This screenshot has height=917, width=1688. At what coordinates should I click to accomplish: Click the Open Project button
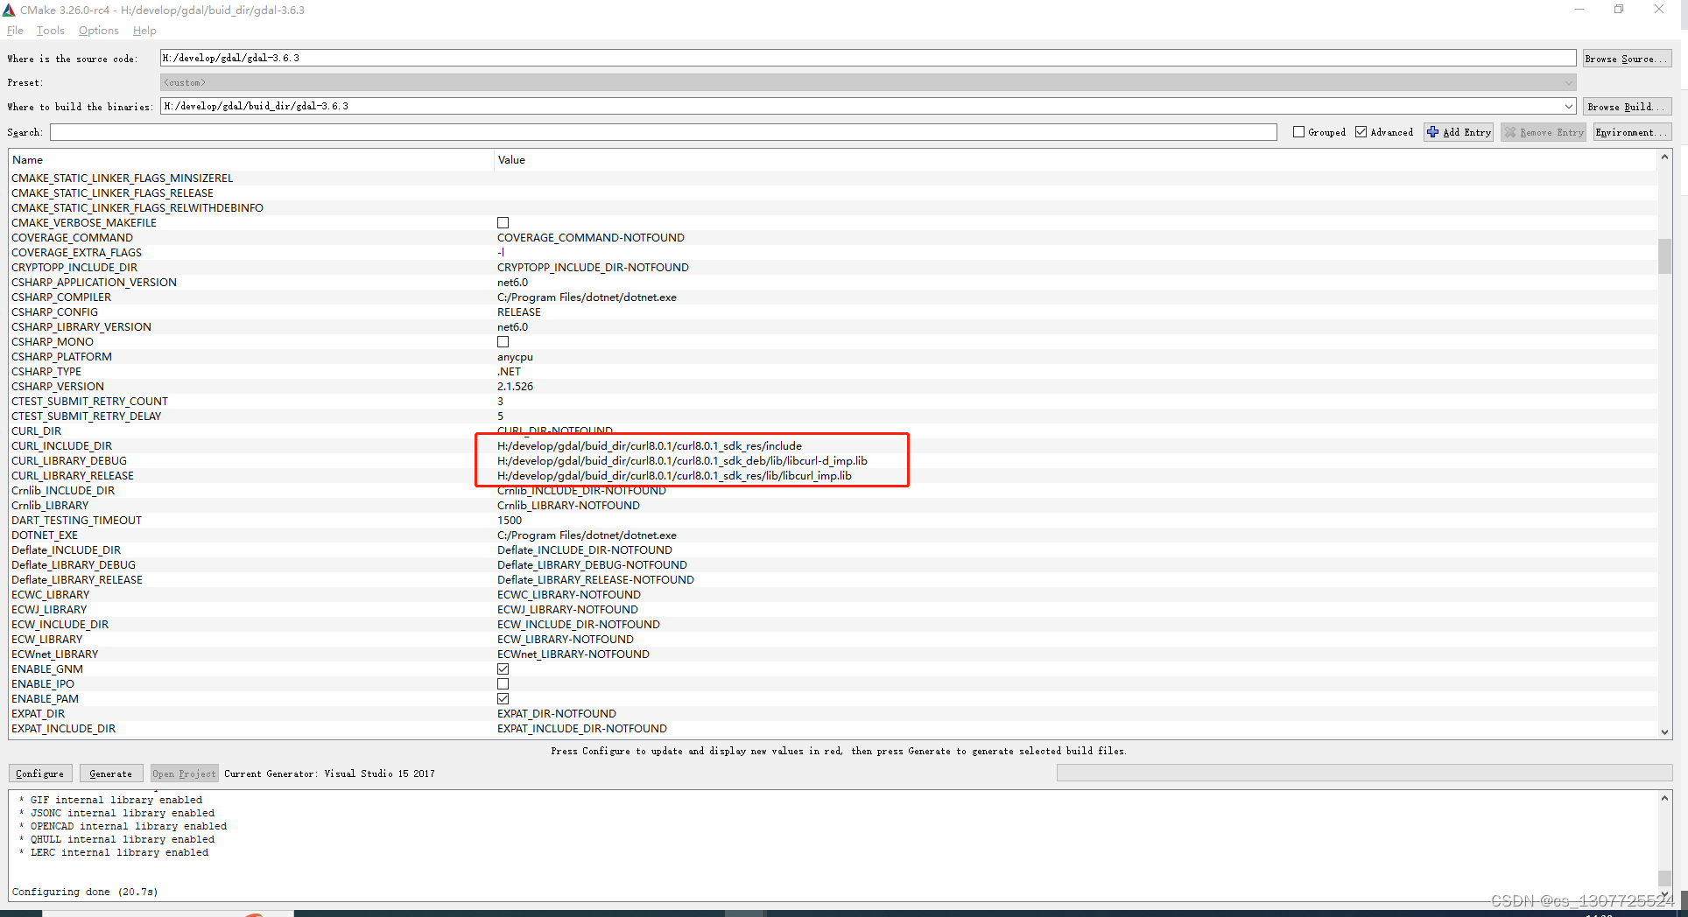(x=184, y=773)
